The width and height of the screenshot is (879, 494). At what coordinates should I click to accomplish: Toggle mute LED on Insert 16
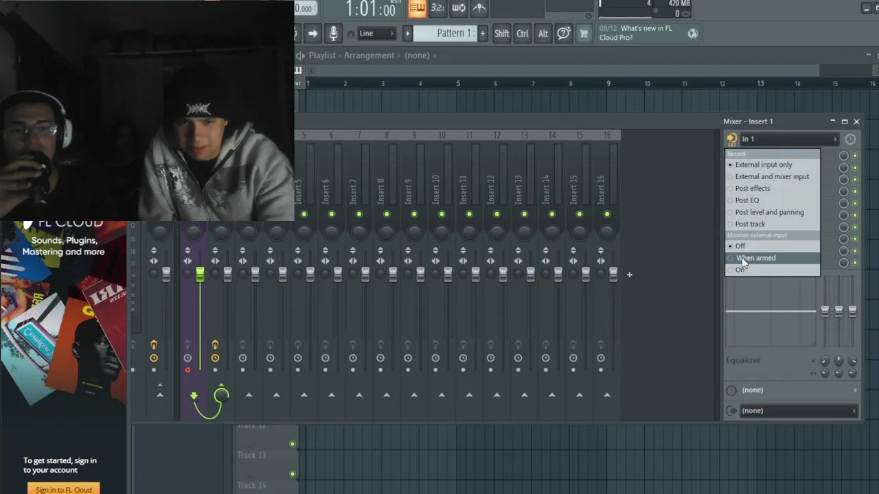[607, 214]
